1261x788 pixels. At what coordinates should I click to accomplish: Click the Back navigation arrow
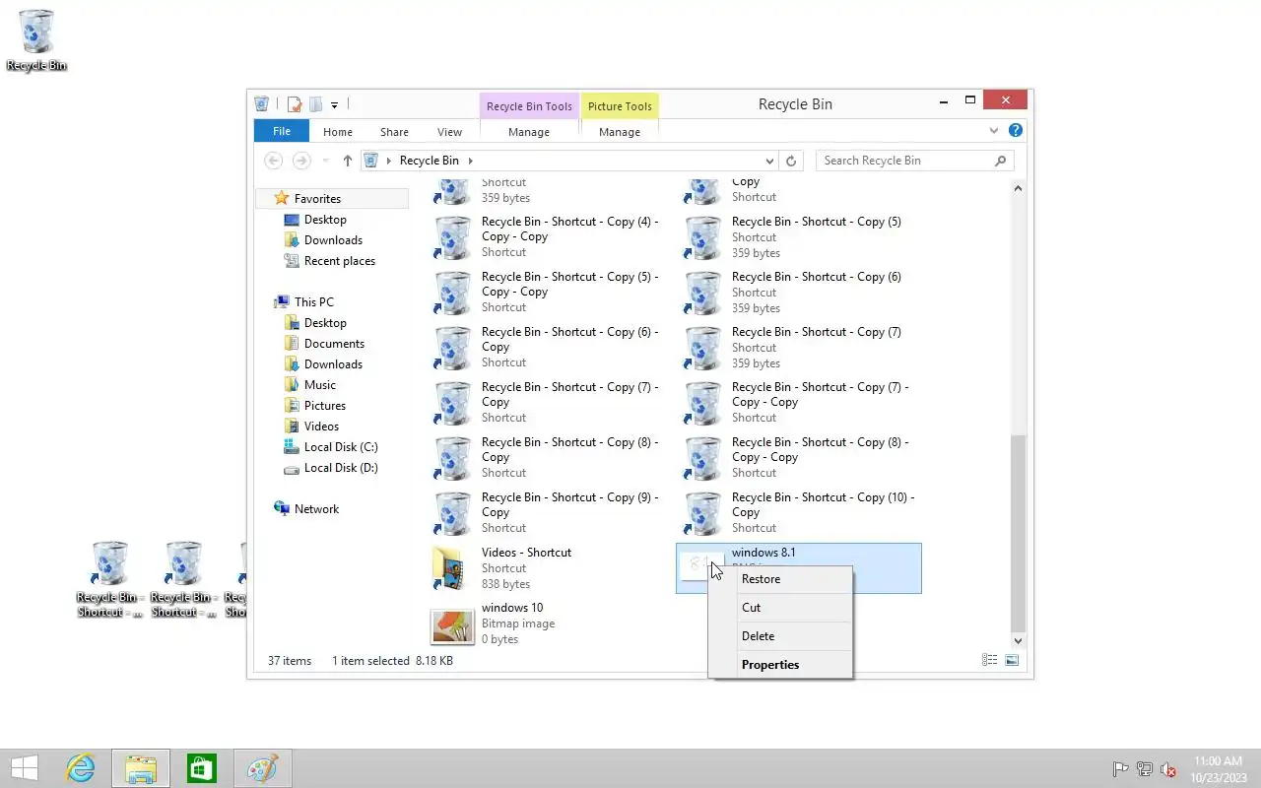pyautogui.click(x=274, y=161)
